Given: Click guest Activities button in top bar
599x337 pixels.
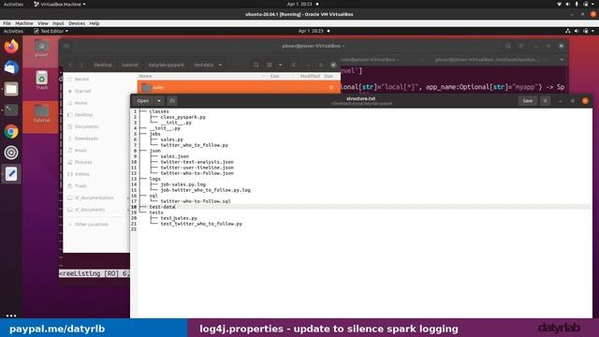Looking at the screenshot, I should pyautogui.click(x=13, y=31).
